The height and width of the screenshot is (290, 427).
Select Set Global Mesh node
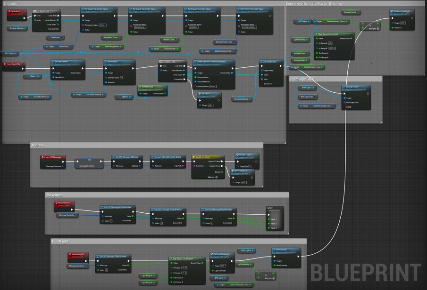click(x=35, y=97)
